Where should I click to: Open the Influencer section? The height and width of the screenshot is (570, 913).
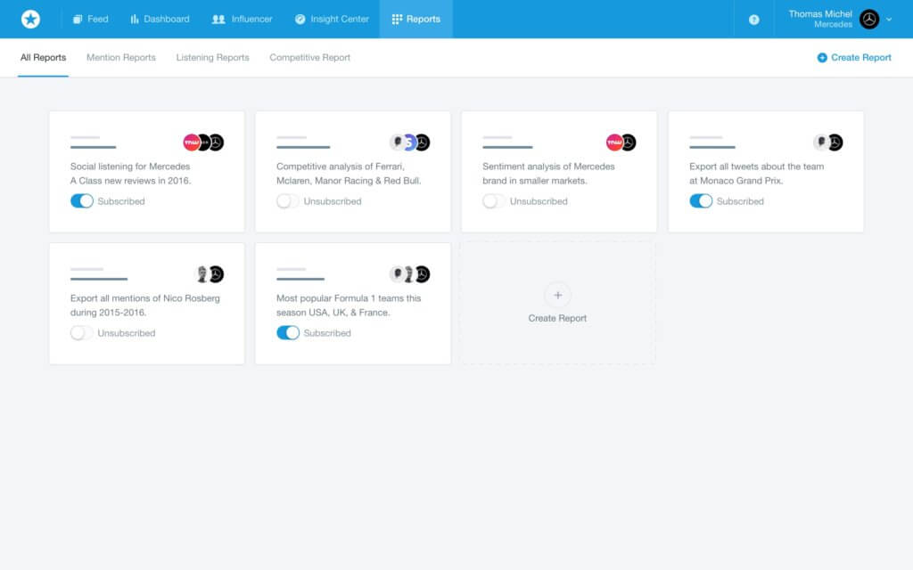pos(242,20)
